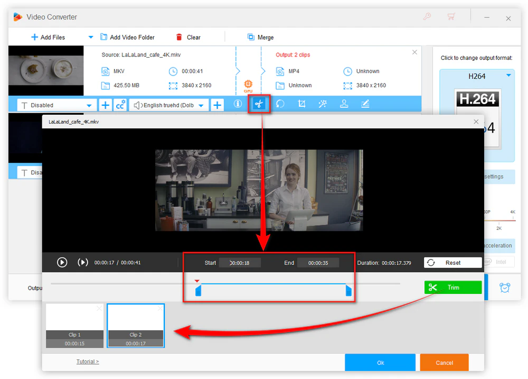This screenshot has width=528, height=379.
Task: Click the scissors trim tool icon
Action: 259,104
